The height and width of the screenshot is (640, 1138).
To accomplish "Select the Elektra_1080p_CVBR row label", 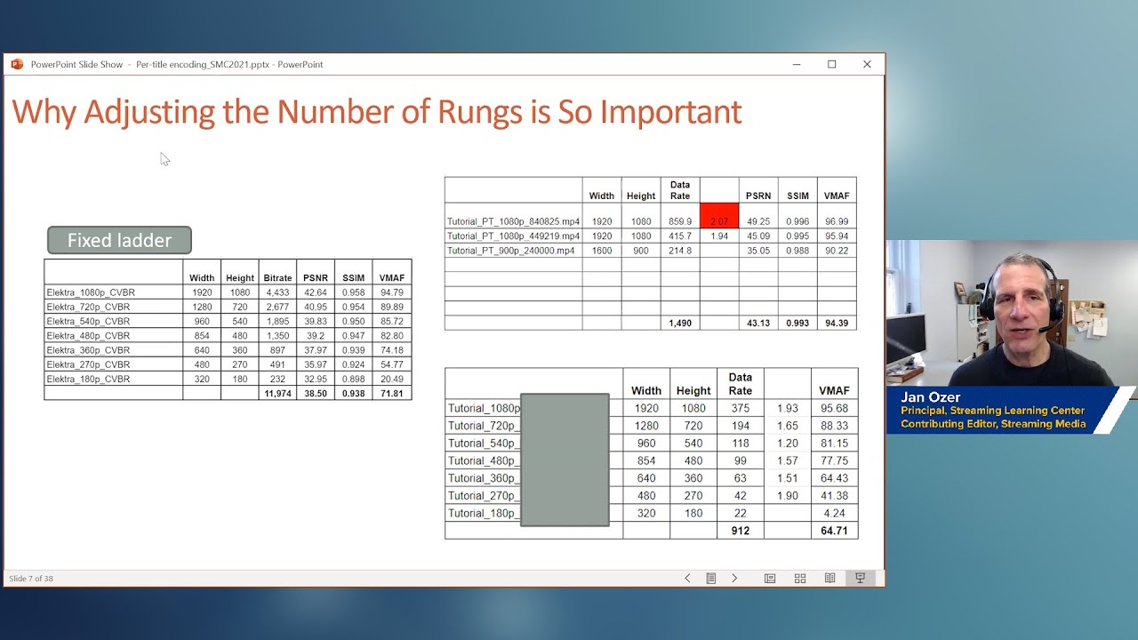I will (x=91, y=292).
